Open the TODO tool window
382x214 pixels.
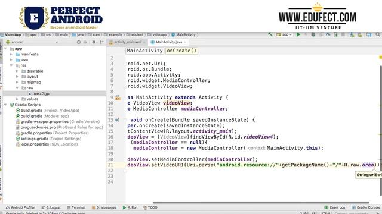(x=150, y=207)
